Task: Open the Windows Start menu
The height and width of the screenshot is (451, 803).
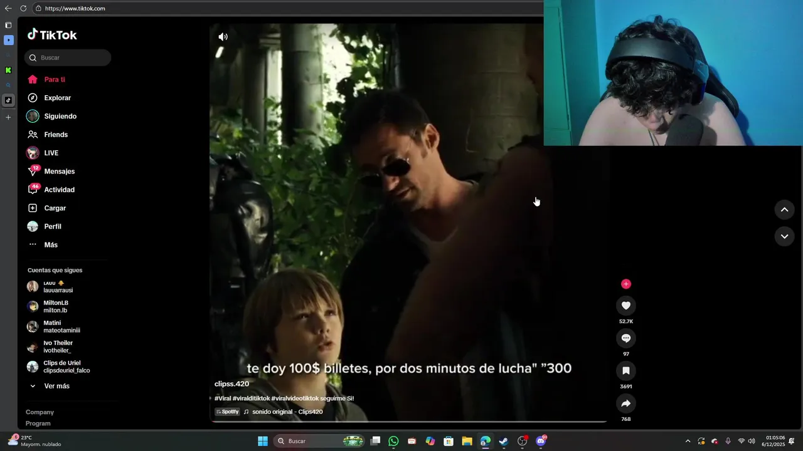Action: tap(263, 441)
